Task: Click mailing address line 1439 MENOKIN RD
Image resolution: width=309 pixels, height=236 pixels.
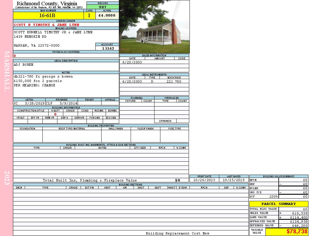Action: click(x=30, y=37)
